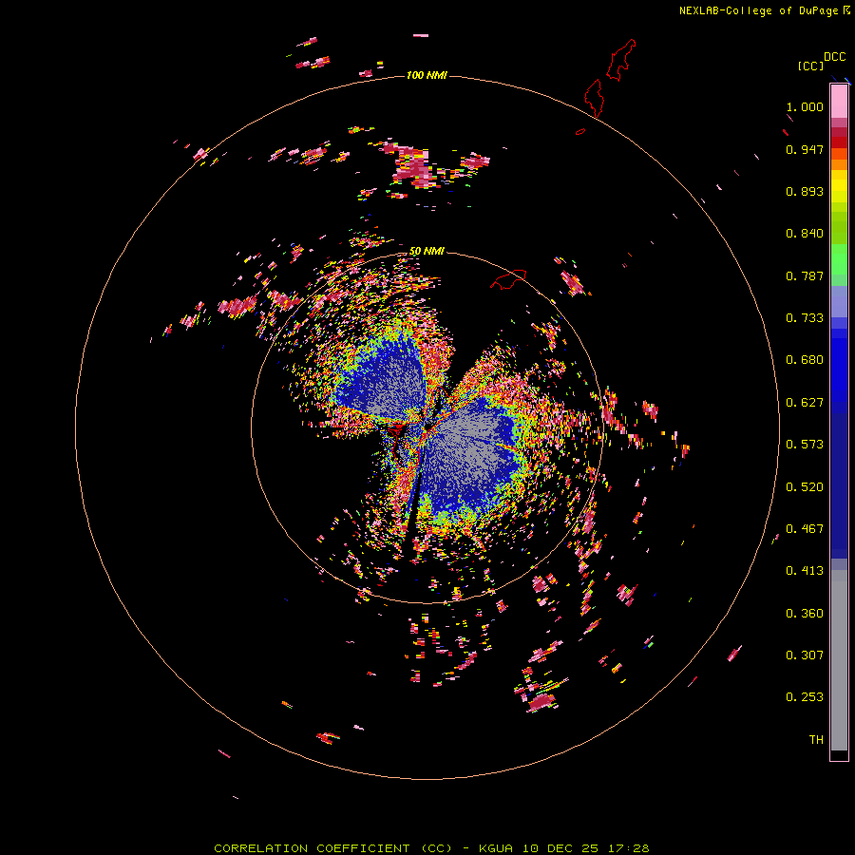The image size is (855, 855).
Task: Pick the orange swatch on the color bar
Action: point(839,164)
